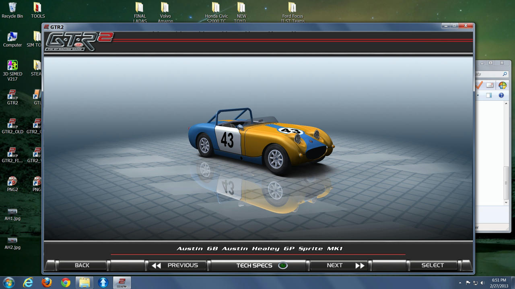Open the STEA... desktop folder

tap(36, 68)
